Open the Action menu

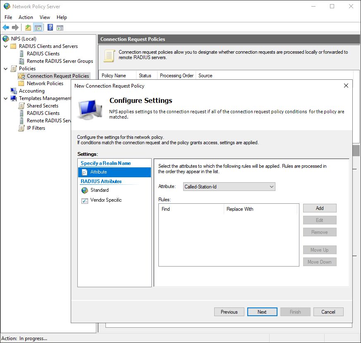click(x=26, y=17)
